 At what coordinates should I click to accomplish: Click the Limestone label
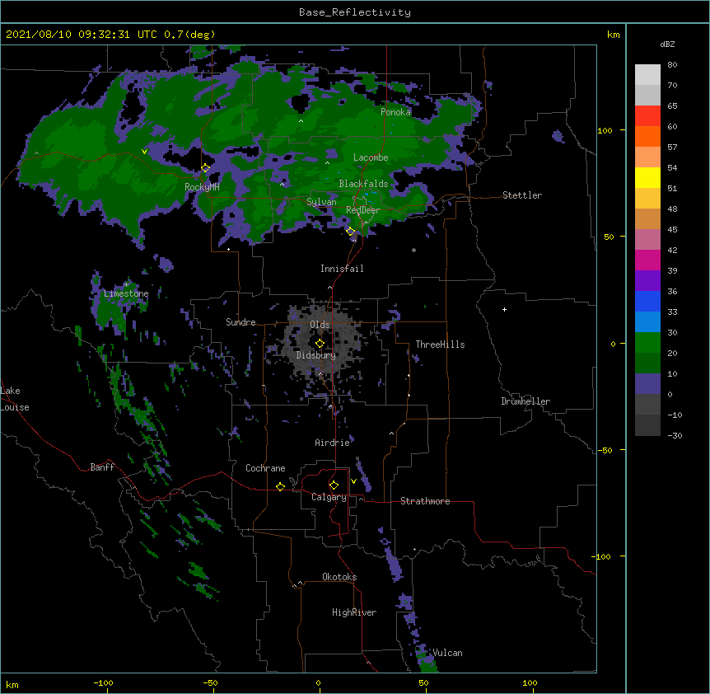126,293
